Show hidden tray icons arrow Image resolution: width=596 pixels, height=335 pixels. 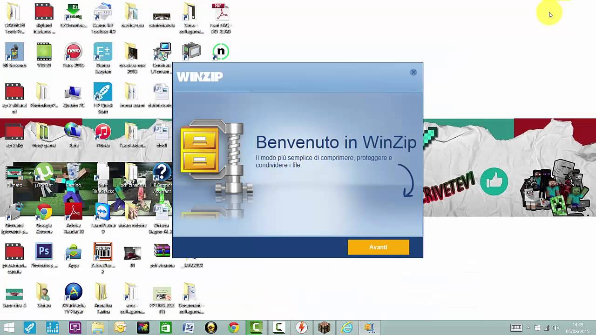[528, 328]
